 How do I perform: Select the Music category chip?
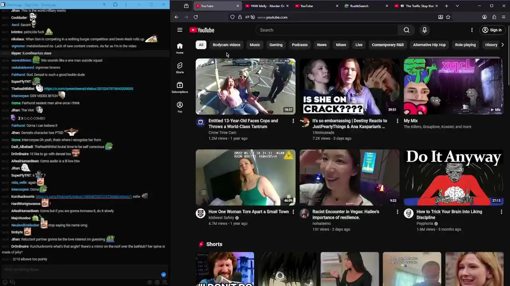[255, 45]
